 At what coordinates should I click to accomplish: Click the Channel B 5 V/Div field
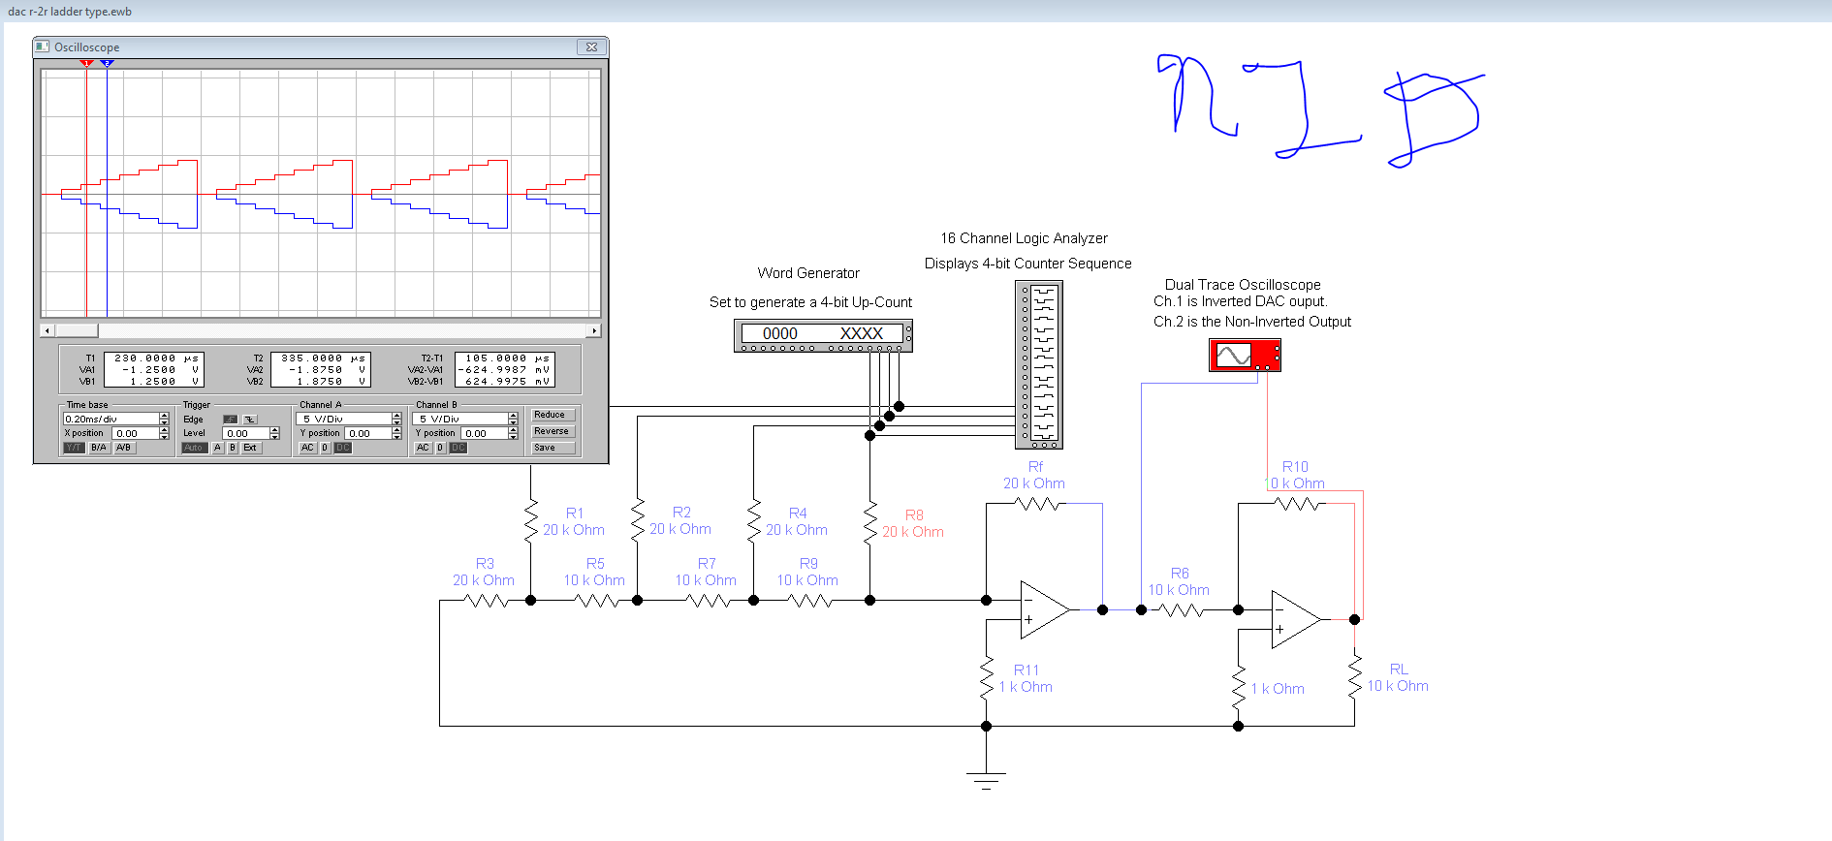coord(460,419)
